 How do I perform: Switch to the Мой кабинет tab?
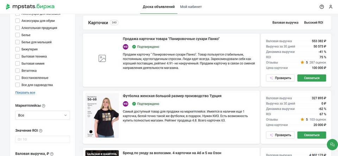(x=191, y=7)
